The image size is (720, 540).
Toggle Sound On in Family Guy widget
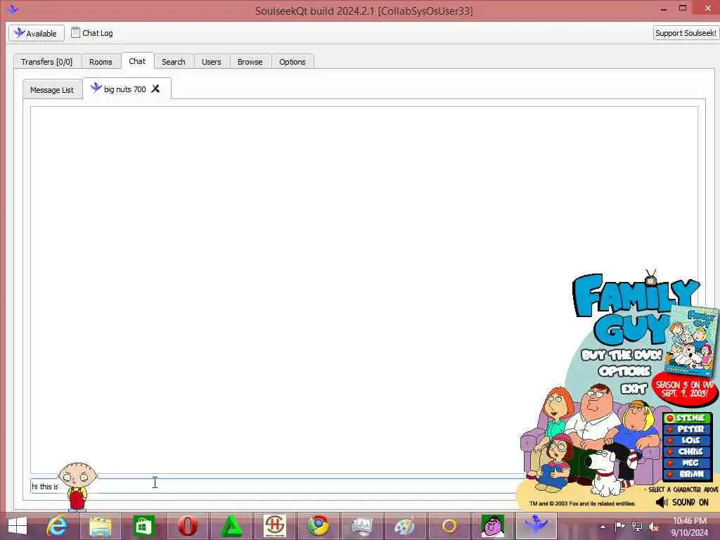[x=682, y=502]
